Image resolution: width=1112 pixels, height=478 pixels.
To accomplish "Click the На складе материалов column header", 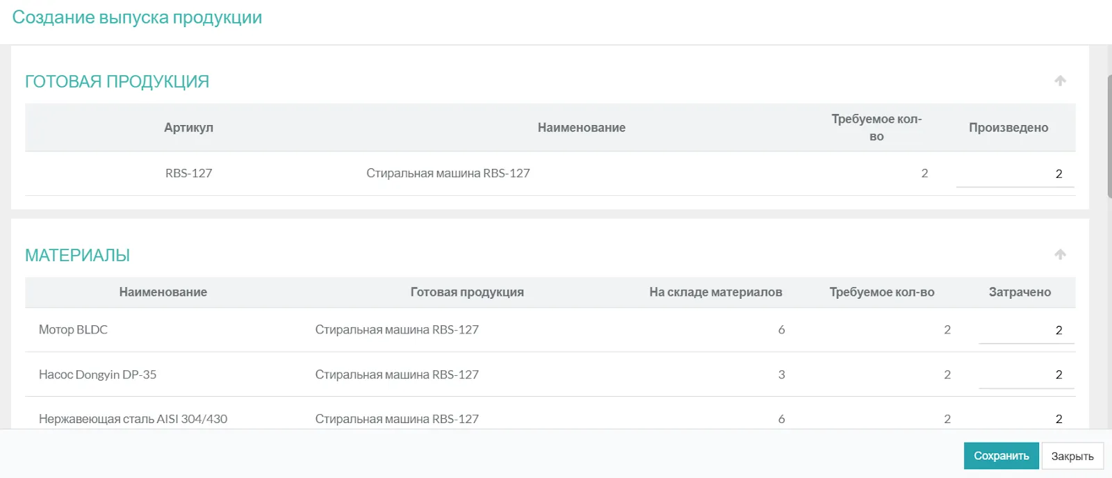I will [715, 292].
